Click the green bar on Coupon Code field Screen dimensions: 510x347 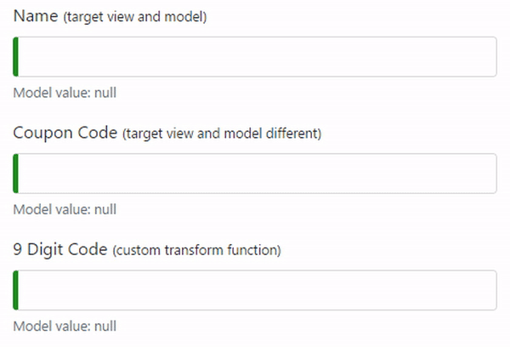click(x=15, y=173)
